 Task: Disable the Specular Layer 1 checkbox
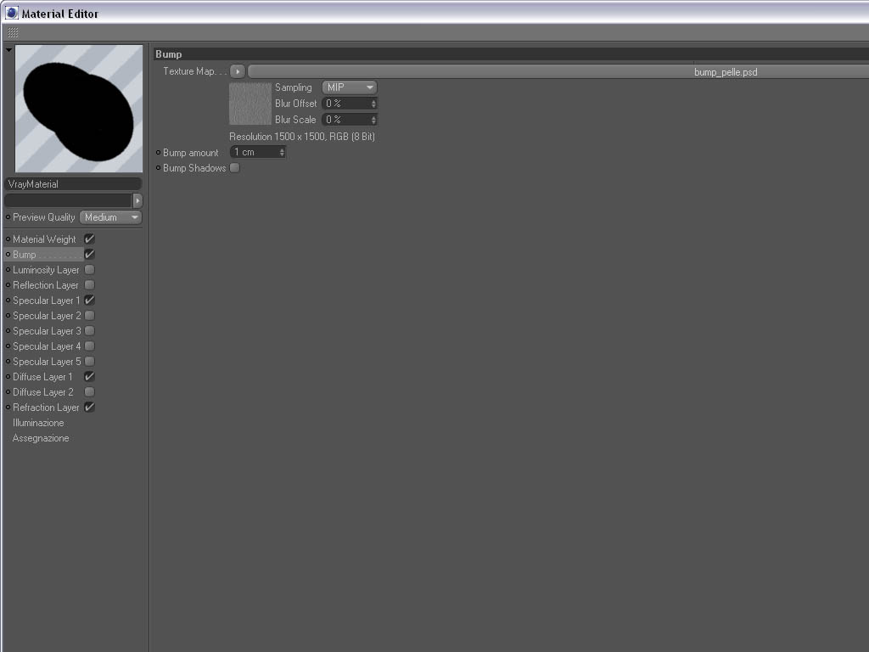pos(89,300)
